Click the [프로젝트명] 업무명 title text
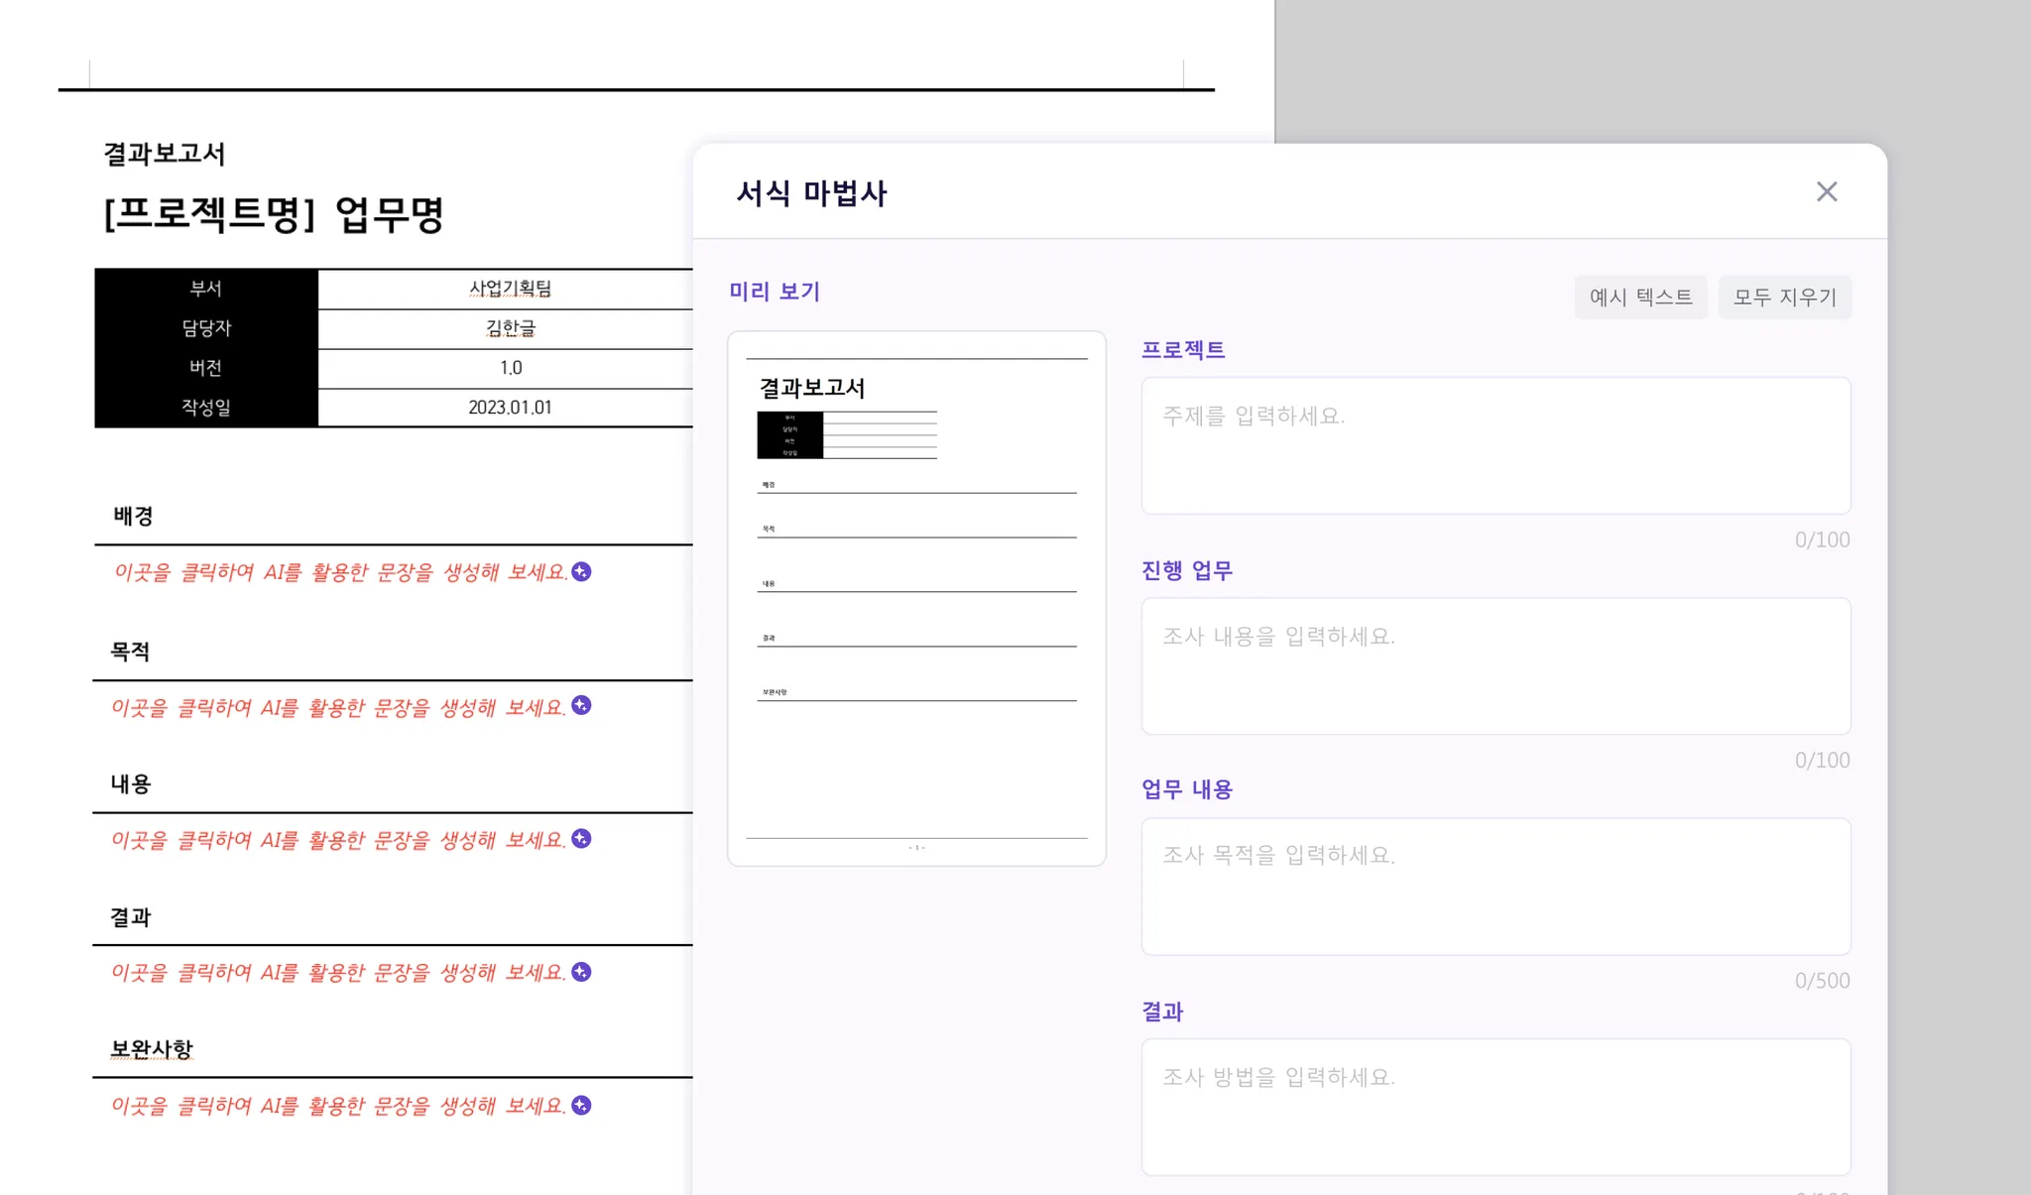This screenshot has height=1195, width=2031. coord(275,214)
